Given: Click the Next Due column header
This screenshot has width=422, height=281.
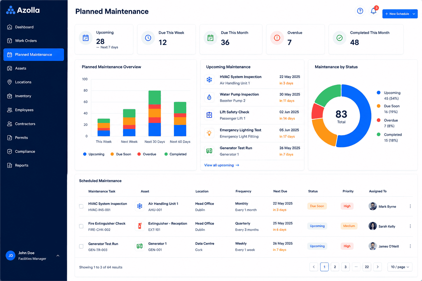Looking at the screenshot, I should (280, 191).
